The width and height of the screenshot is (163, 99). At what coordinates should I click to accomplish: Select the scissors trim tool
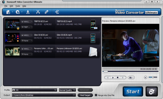(38, 12)
